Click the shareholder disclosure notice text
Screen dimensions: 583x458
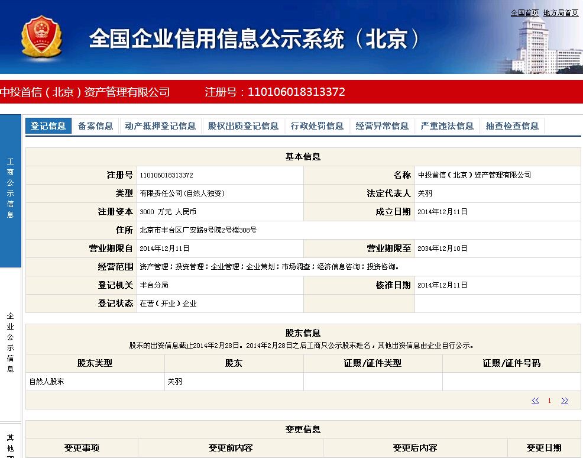tap(302, 345)
